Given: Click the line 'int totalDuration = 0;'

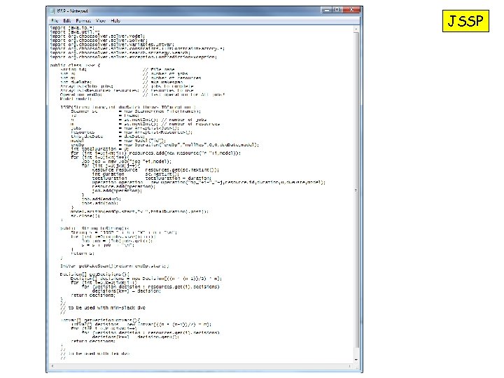Looking at the screenshot, I should 99,149.
